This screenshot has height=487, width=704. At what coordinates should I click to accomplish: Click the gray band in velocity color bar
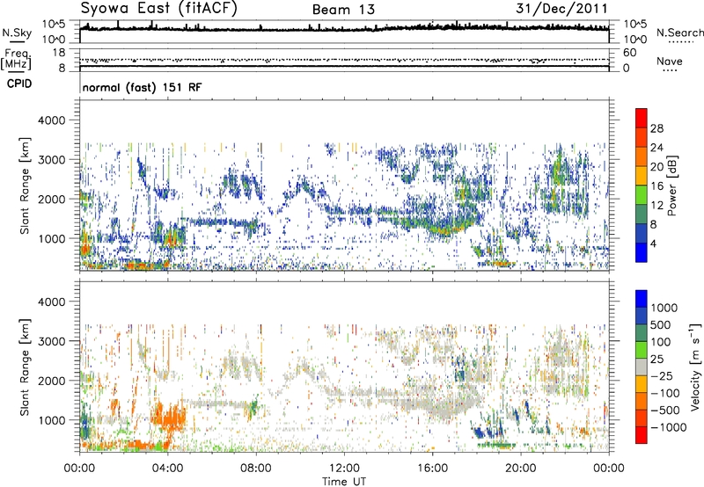[642, 367]
